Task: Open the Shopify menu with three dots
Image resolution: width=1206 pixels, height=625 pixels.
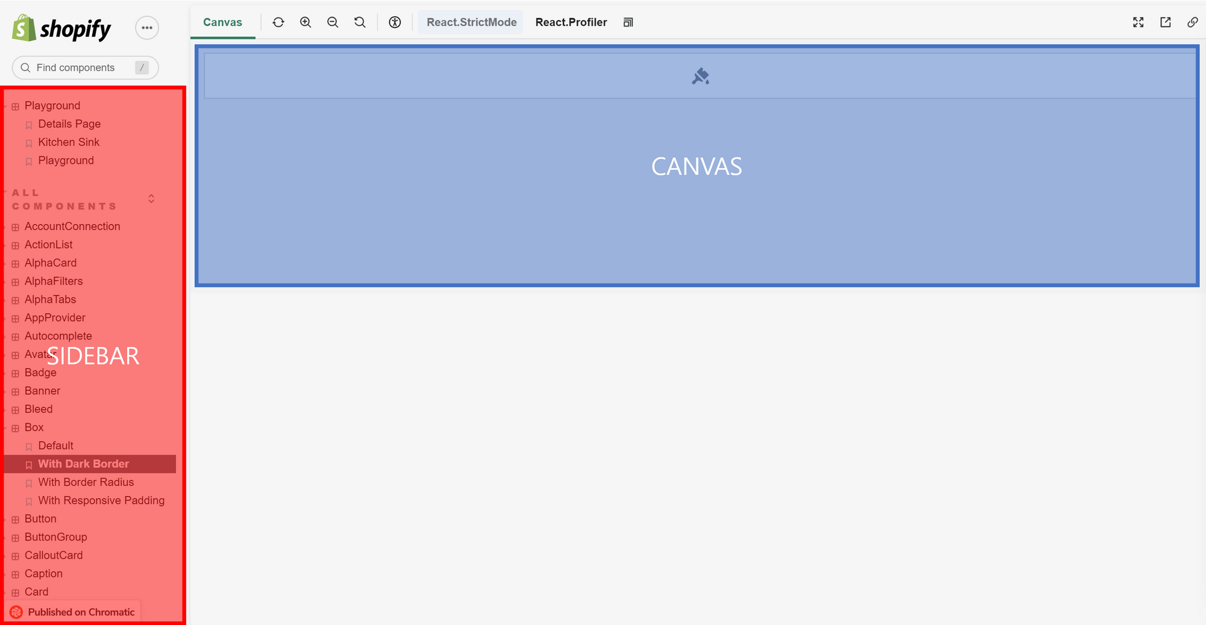Action: [147, 28]
